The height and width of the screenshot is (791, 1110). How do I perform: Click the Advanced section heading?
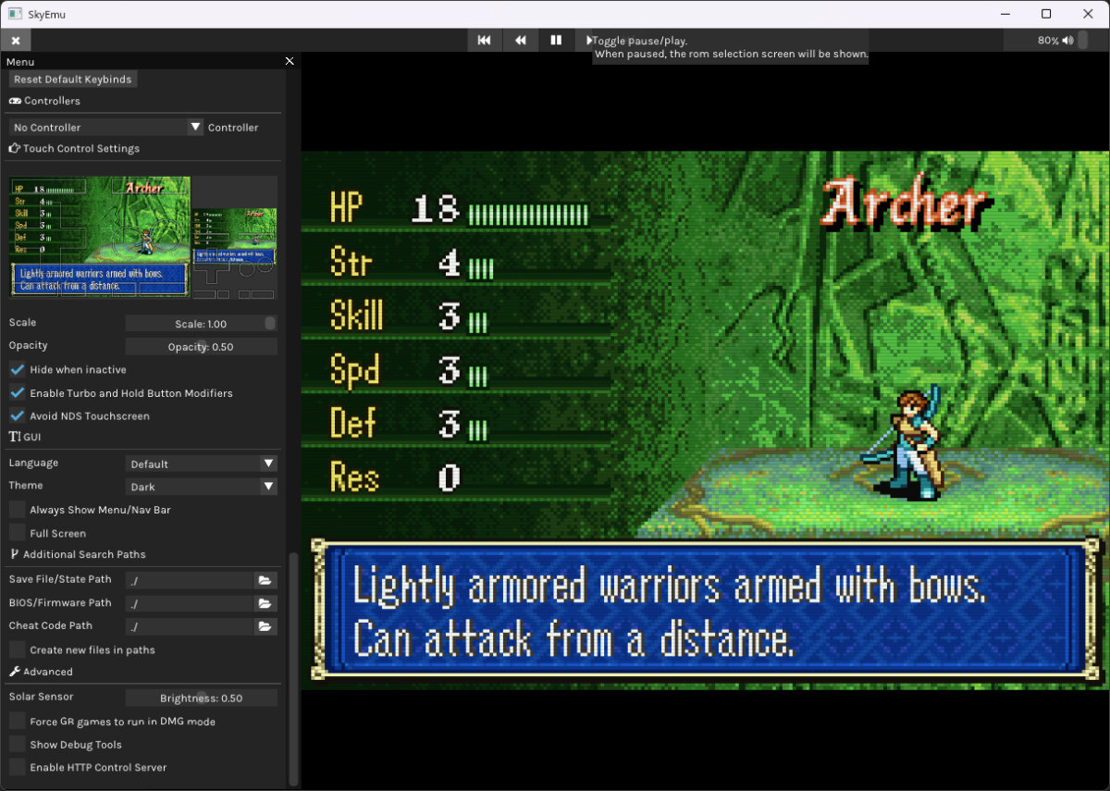pyautogui.click(x=48, y=672)
